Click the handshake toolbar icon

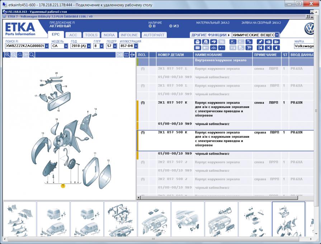coord(213,42)
